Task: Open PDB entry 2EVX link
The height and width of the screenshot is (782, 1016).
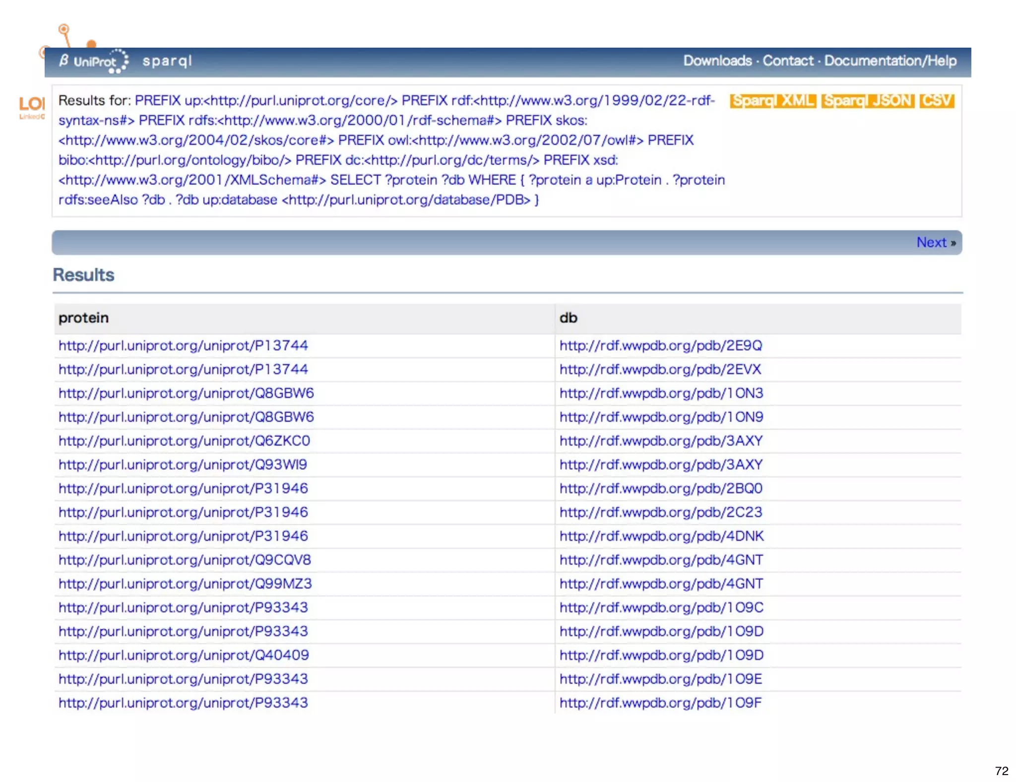Action: click(x=660, y=370)
